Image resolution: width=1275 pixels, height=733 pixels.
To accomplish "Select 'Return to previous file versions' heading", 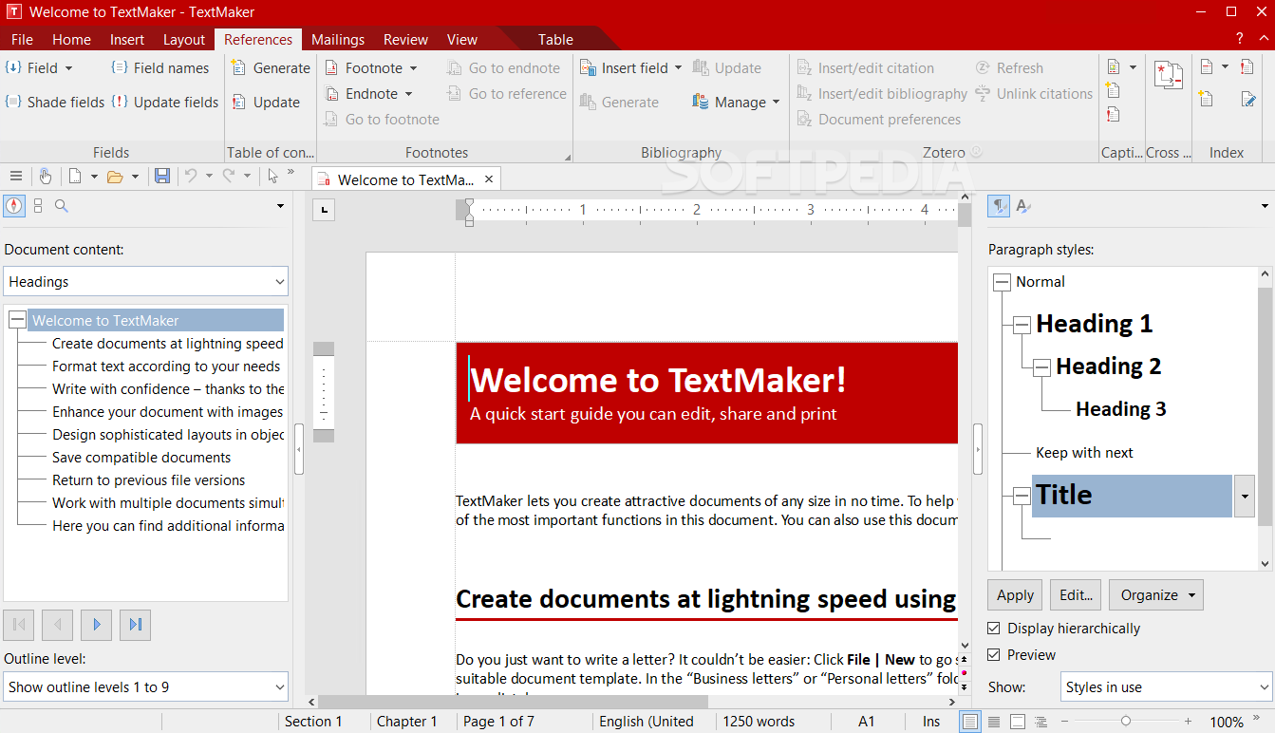I will click(149, 480).
